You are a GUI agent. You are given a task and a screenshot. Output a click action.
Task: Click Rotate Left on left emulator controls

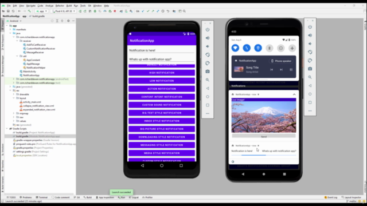(208, 55)
